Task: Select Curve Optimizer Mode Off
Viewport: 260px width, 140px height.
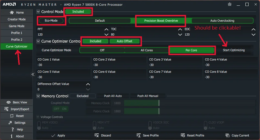Action: click(102, 50)
